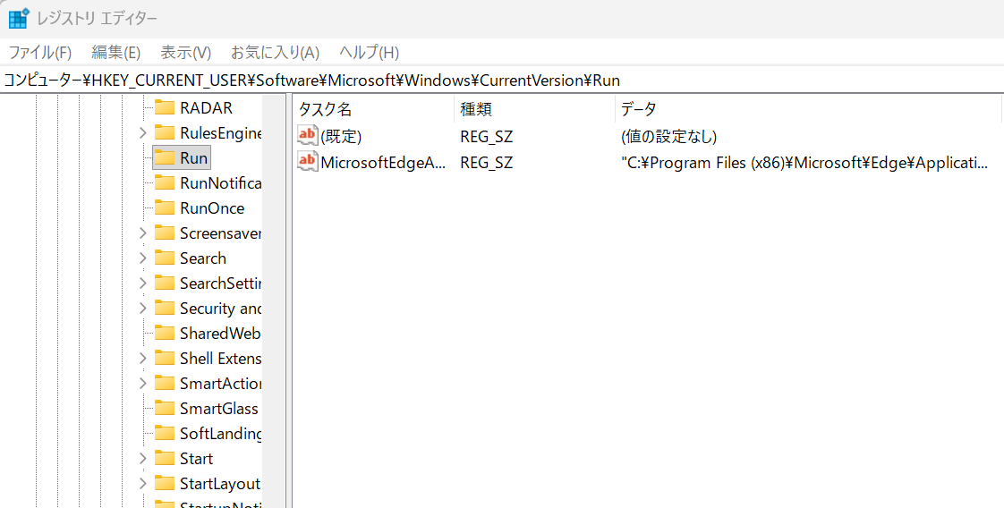Click the Registry Editor app icon in title bar

coord(19,18)
